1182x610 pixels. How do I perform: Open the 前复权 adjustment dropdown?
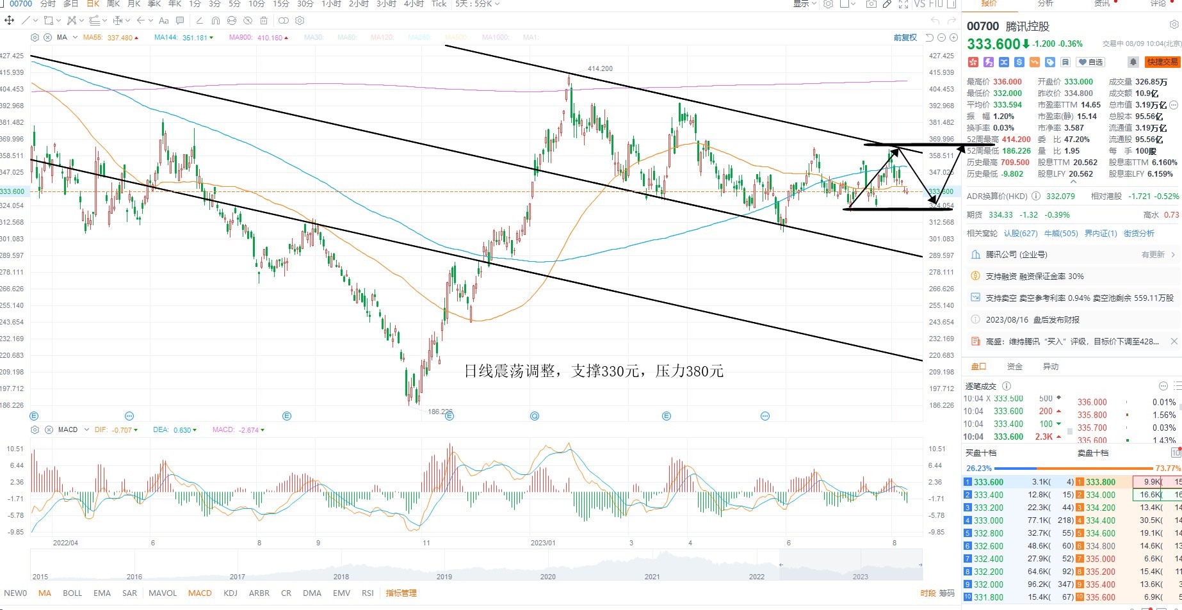[x=905, y=38]
